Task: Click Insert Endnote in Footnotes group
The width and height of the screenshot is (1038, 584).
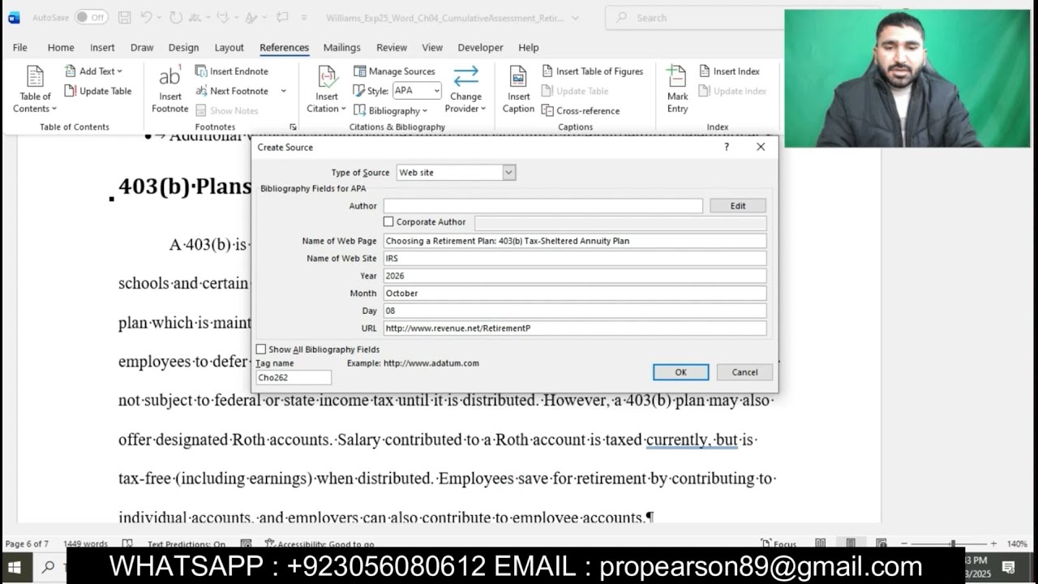Action: tap(232, 71)
